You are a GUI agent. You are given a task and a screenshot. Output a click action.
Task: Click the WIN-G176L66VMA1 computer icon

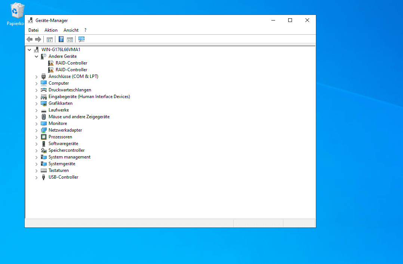(x=37, y=50)
